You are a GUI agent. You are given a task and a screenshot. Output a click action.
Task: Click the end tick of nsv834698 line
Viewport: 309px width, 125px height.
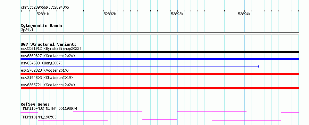tap(258, 66)
